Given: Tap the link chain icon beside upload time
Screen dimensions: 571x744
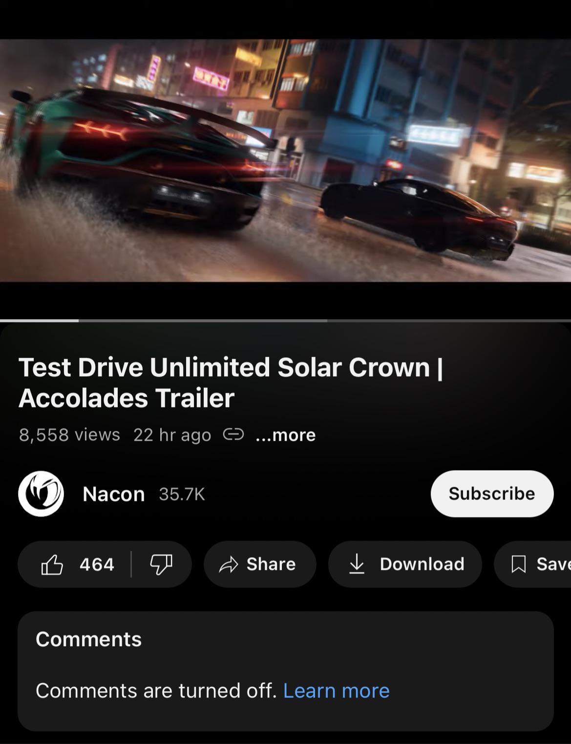Looking at the screenshot, I should (233, 434).
